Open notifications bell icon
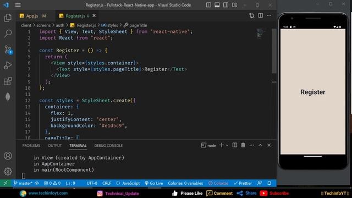Screen dimensions: 352x198 [x=269, y=183]
